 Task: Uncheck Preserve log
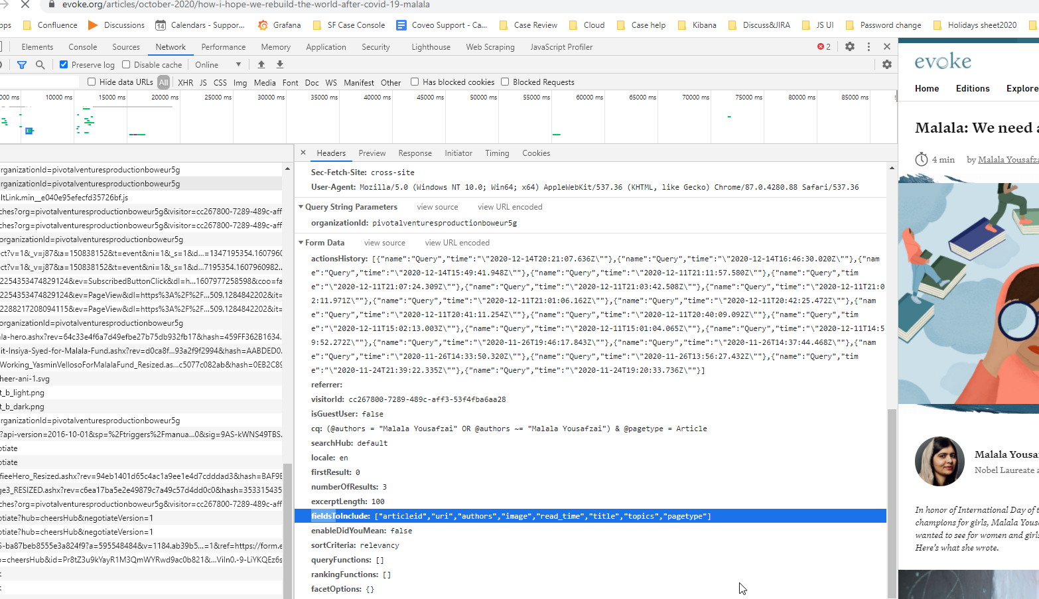point(62,64)
